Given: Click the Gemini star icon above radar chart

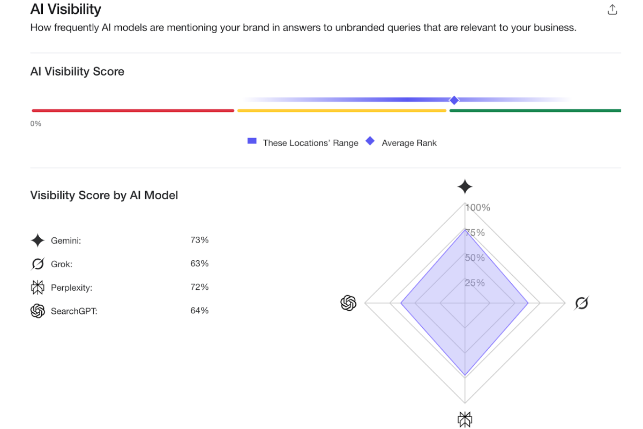Looking at the screenshot, I should [465, 187].
